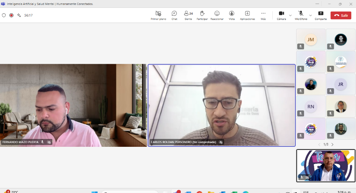Toggle the Cámara on or off
This screenshot has height=193, width=356.
(x=281, y=15)
